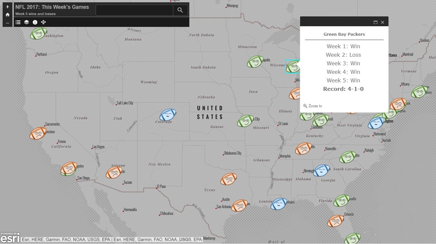Maximize the Green Bay Packers popup
Viewport: 436px width, 244px height.
[x=375, y=22]
